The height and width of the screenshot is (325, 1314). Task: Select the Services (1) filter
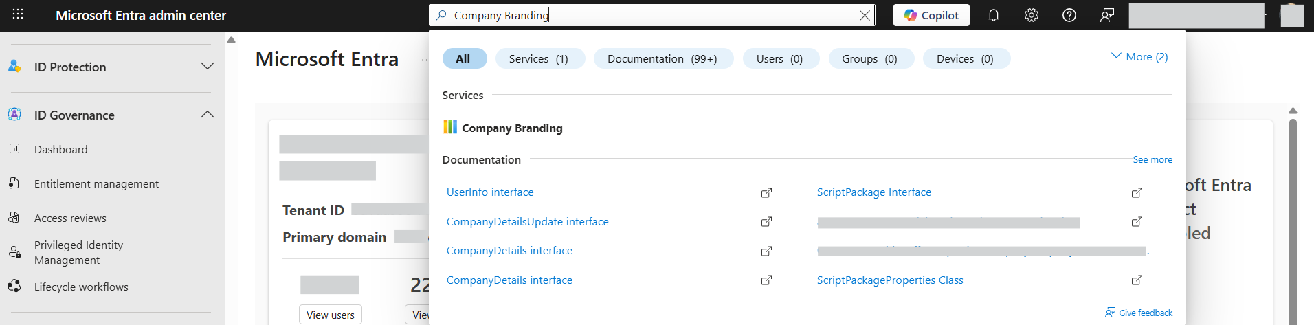[539, 58]
